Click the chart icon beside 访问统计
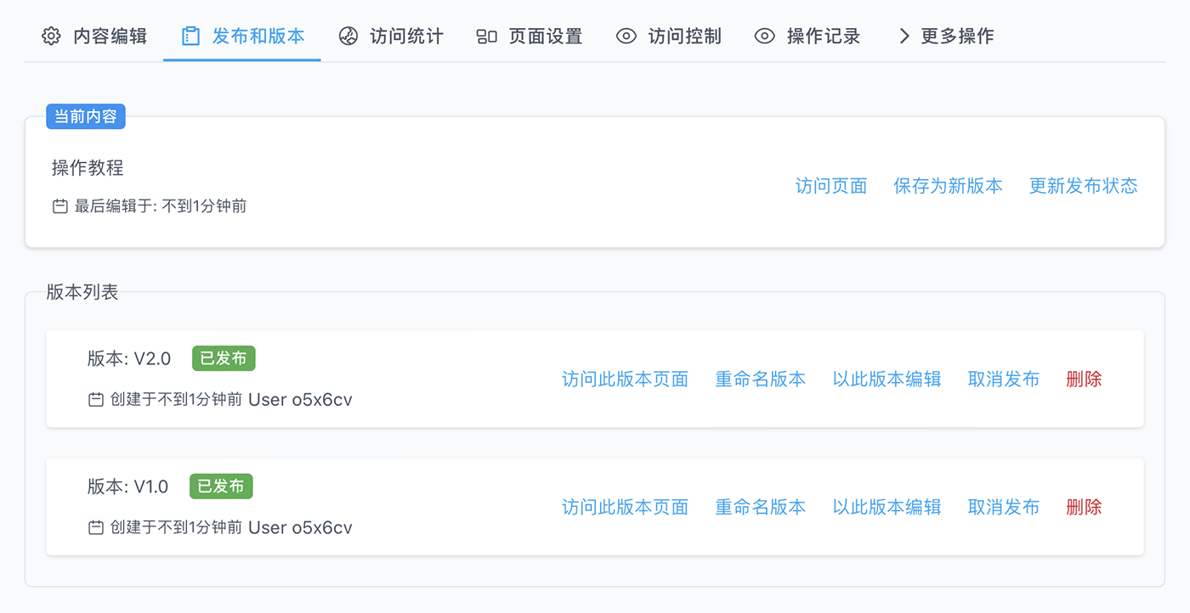Viewport: 1190px width, 613px height. coord(348,37)
